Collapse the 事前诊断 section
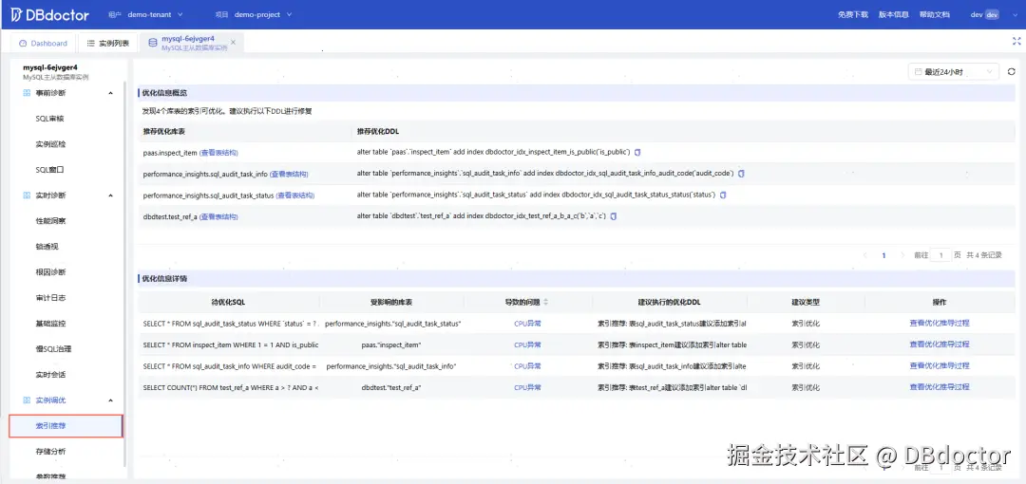This screenshot has height=484, width=1026. point(110,93)
